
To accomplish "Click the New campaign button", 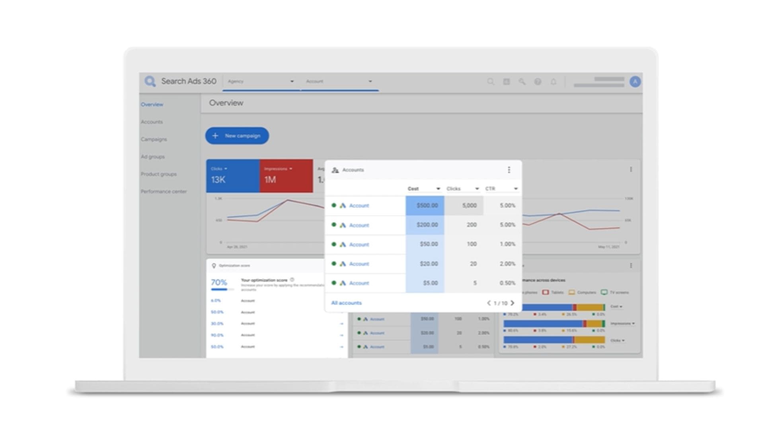I will tap(237, 136).
